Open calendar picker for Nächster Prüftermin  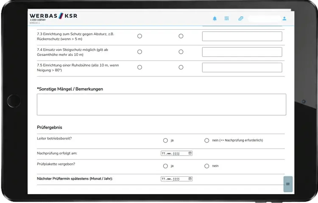(190, 179)
